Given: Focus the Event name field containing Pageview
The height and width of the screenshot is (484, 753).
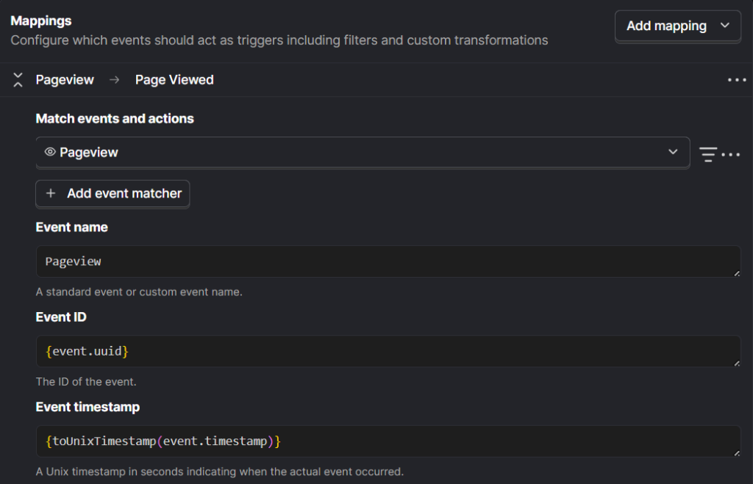Looking at the screenshot, I should click(382, 261).
